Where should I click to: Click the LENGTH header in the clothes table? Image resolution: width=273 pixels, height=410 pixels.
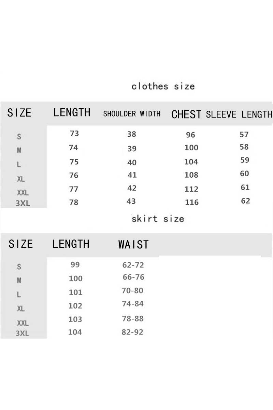click(x=72, y=112)
